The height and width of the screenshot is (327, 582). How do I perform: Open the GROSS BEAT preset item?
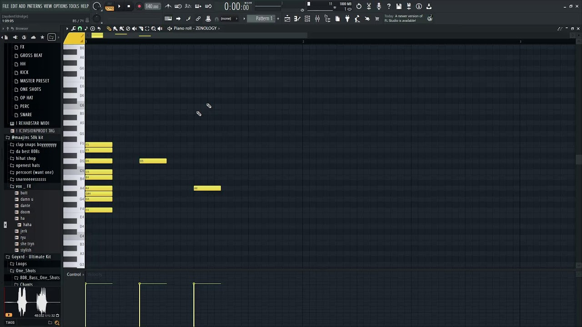(31, 55)
